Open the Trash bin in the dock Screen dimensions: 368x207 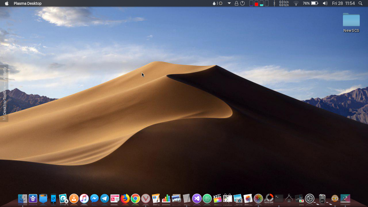pos(322,199)
